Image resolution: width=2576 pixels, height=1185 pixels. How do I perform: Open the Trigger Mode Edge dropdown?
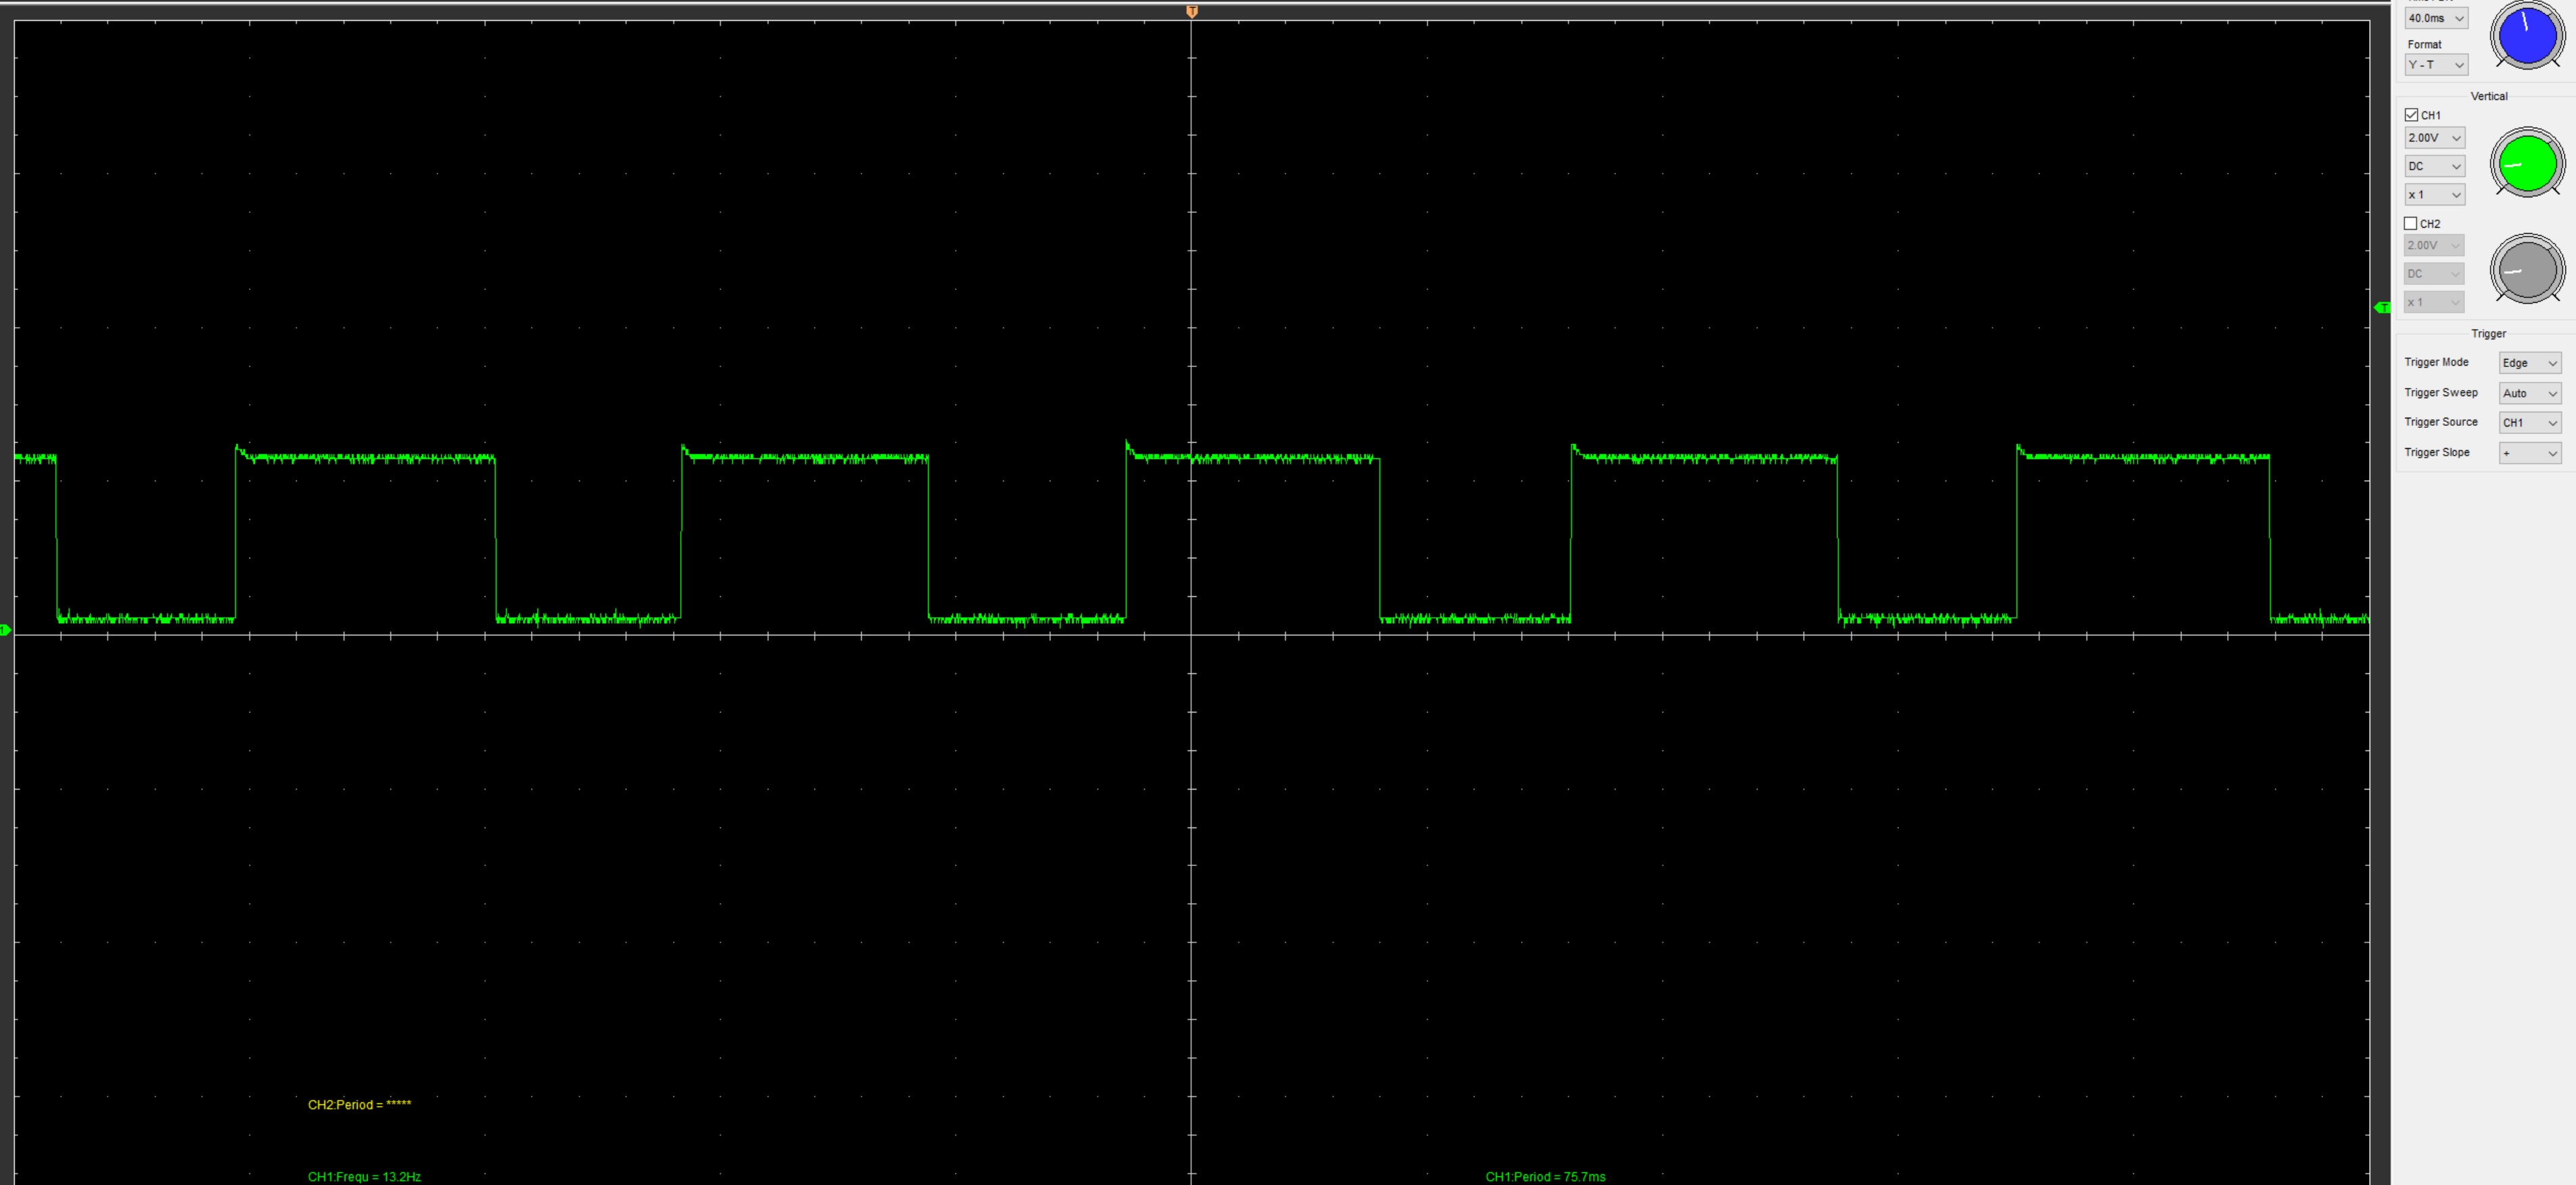[2529, 363]
